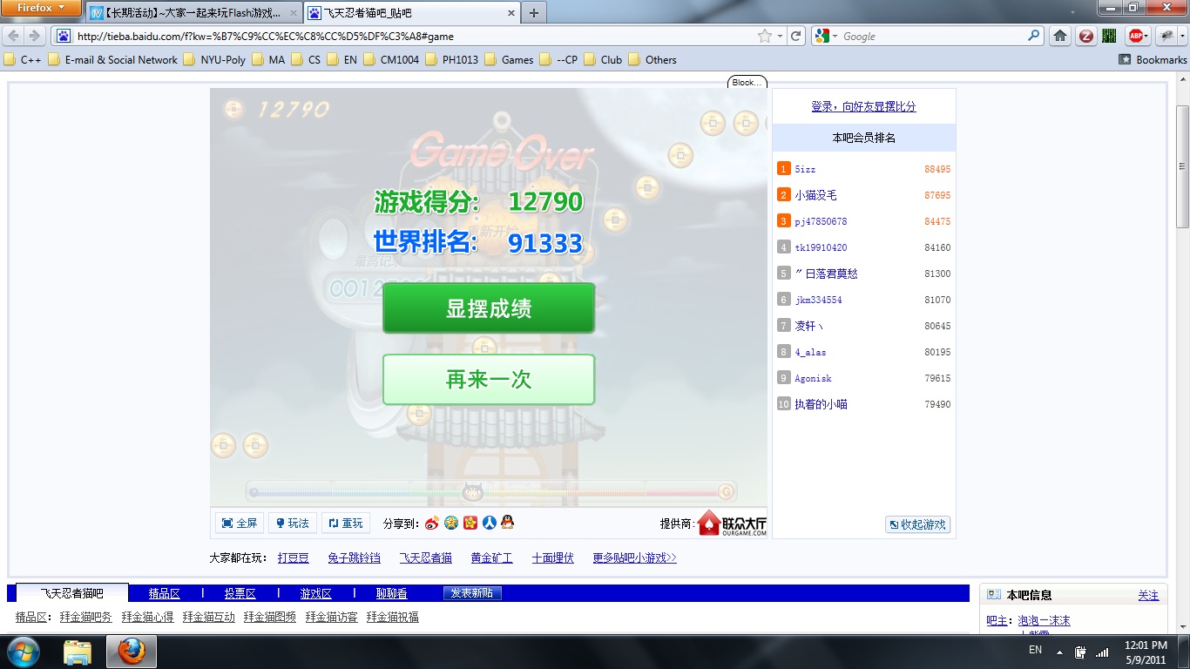Share score via the Renren icon
1190x669 pixels.
[x=490, y=523]
